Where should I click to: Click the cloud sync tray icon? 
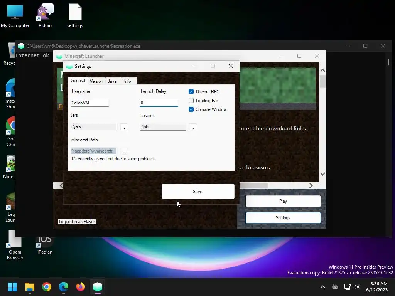click(335, 287)
